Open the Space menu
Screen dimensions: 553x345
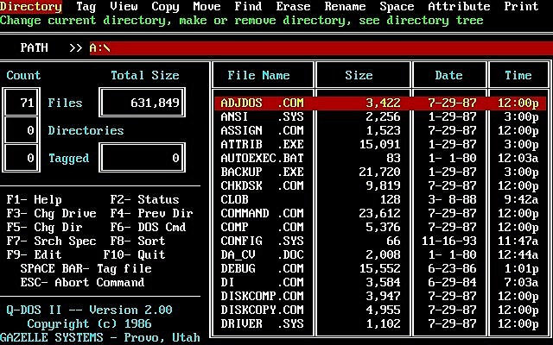pyautogui.click(x=397, y=6)
